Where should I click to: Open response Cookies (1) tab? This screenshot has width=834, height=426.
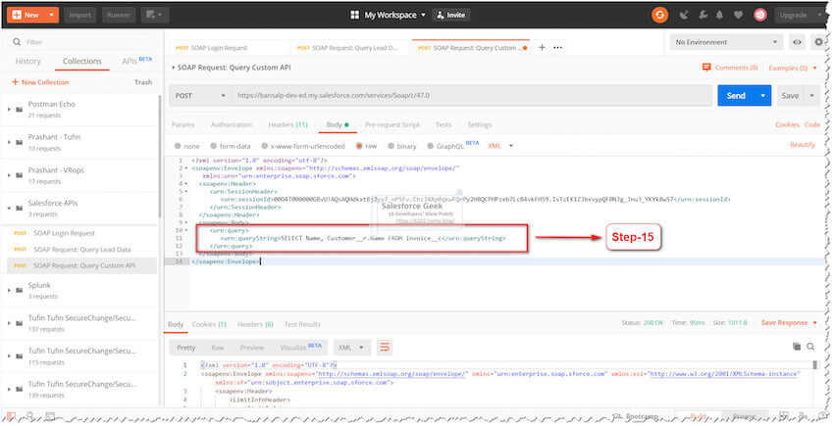209,324
